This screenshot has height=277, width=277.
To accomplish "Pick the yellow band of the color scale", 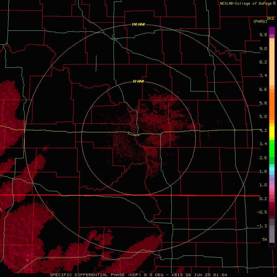I will 272,132.
